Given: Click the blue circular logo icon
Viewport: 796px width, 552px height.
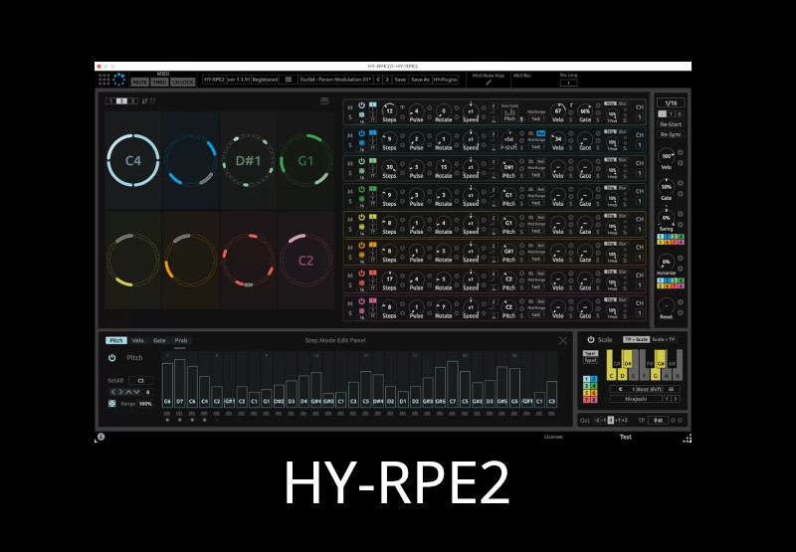Looking at the screenshot, I should click(x=118, y=80).
